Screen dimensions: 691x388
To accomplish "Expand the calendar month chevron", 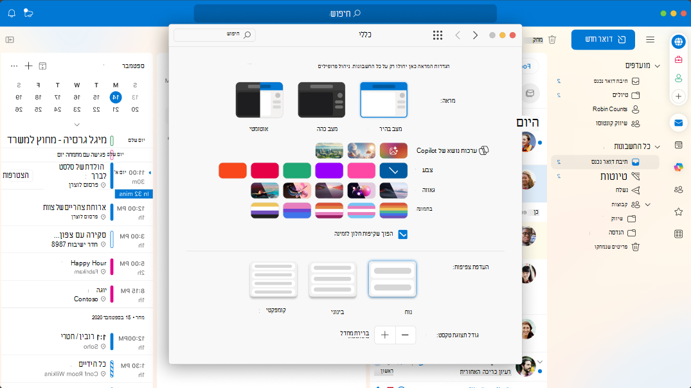I will click(76, 125).
